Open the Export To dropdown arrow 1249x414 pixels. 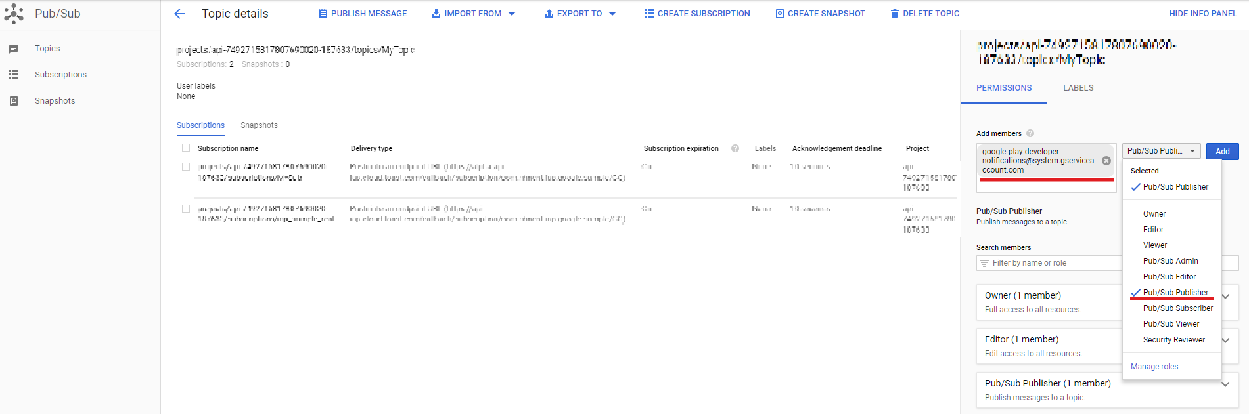612,14
